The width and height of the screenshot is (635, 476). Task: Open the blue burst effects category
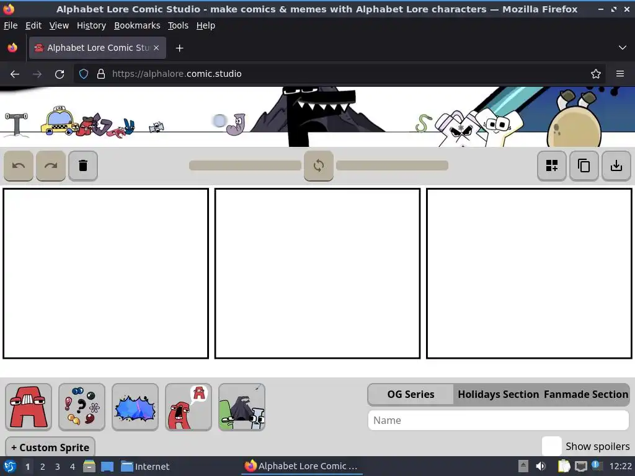point(135,407)
